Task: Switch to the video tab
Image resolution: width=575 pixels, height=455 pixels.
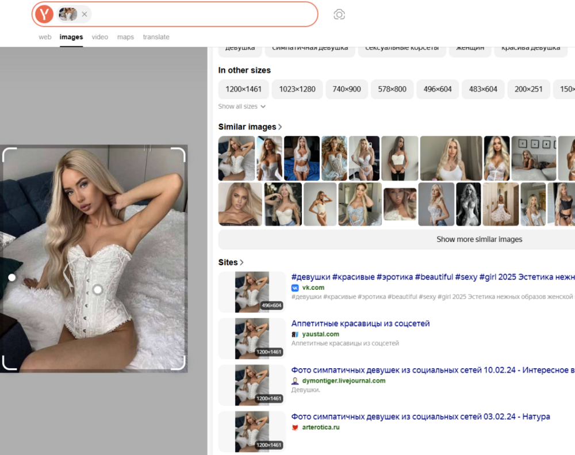Action: click(x=99, y=36)
